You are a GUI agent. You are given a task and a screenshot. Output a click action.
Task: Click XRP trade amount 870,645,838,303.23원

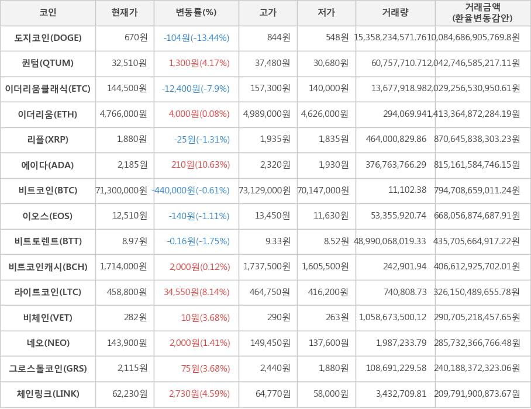pyautogui.click(x=477, y=139)
